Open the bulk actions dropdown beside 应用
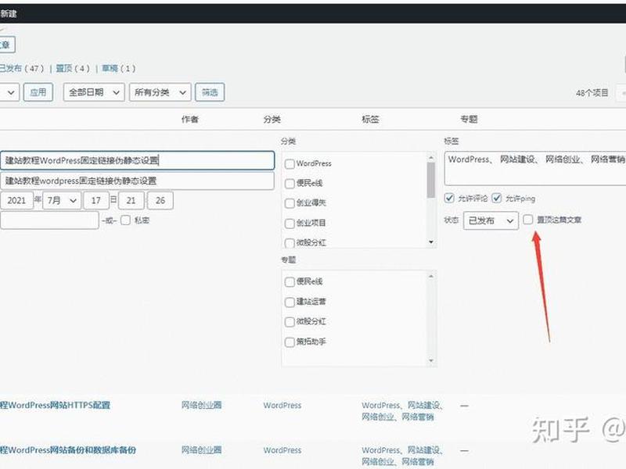Viewport: 626px width, 469px height. point(9,92)
